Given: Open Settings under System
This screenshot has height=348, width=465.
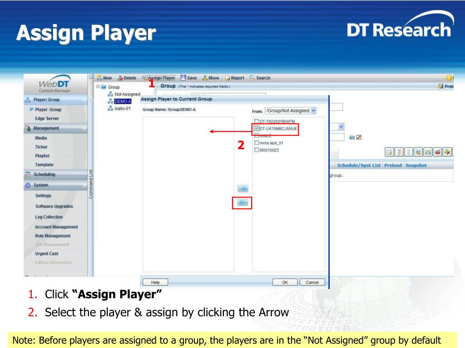Looking at the screenshot, I should pos(43,196).
